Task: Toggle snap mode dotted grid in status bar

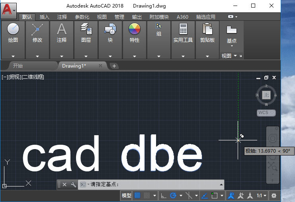Action: pos(147,196)
